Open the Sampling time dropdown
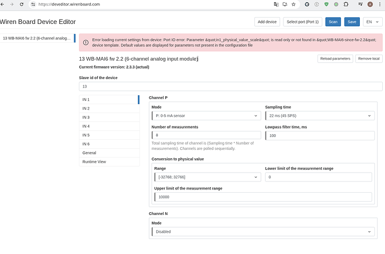The height and width of the screenshot is (254, 385). coord(320,116)
